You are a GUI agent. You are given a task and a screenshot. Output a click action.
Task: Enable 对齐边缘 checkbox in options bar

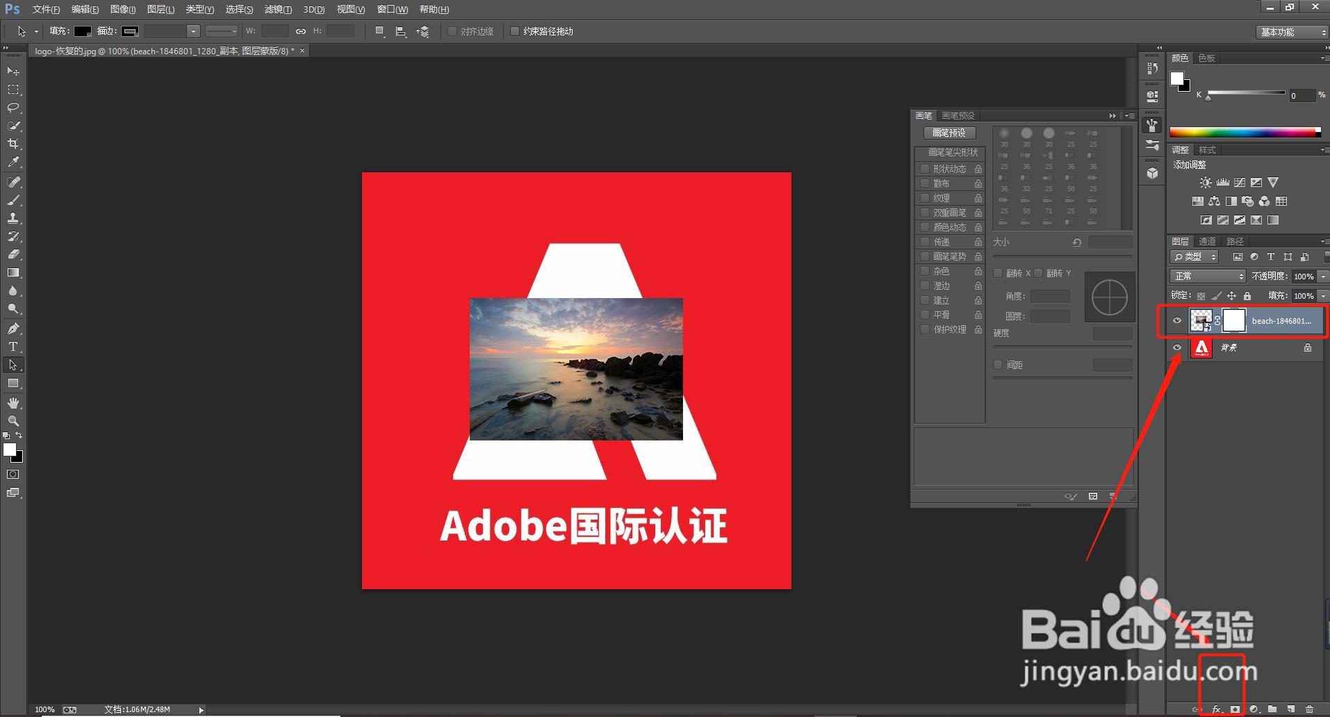point(452,31)
